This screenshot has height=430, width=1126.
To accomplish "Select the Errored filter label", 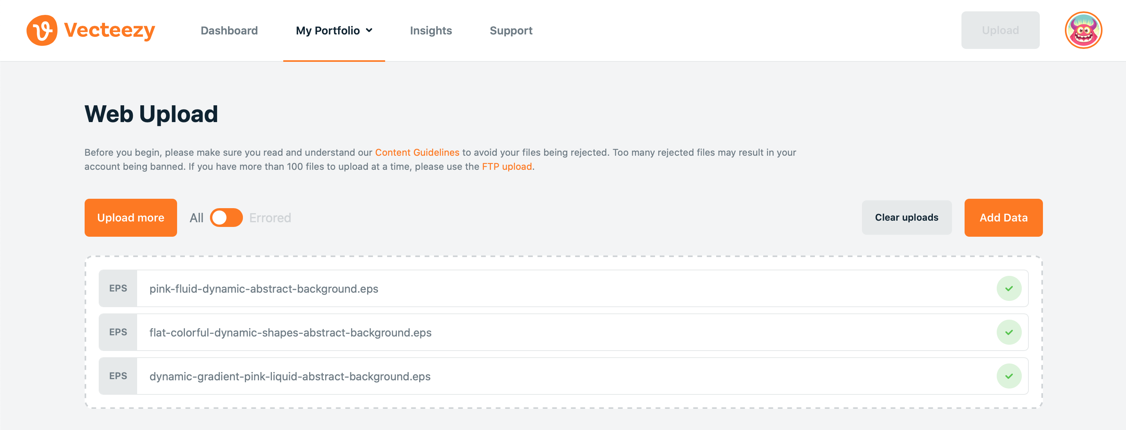I will [x=270, y=218].
